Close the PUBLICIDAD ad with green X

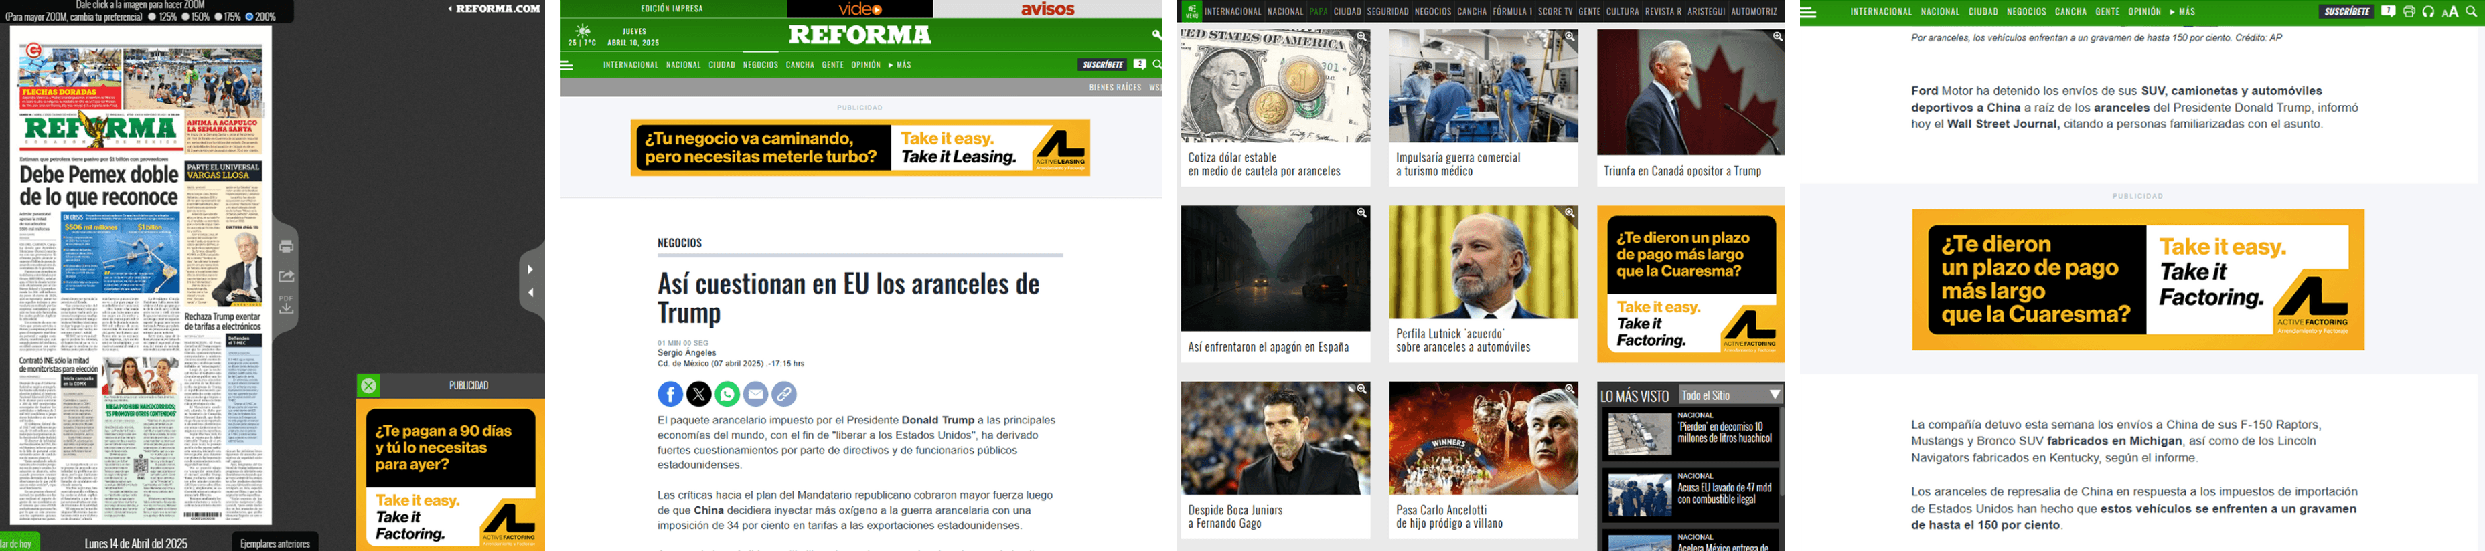(x=368, y=387)
